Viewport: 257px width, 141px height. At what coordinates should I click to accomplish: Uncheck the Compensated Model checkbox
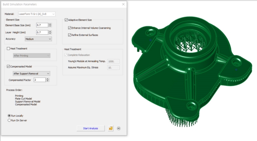pyautogui.click(x=8, y=66)
